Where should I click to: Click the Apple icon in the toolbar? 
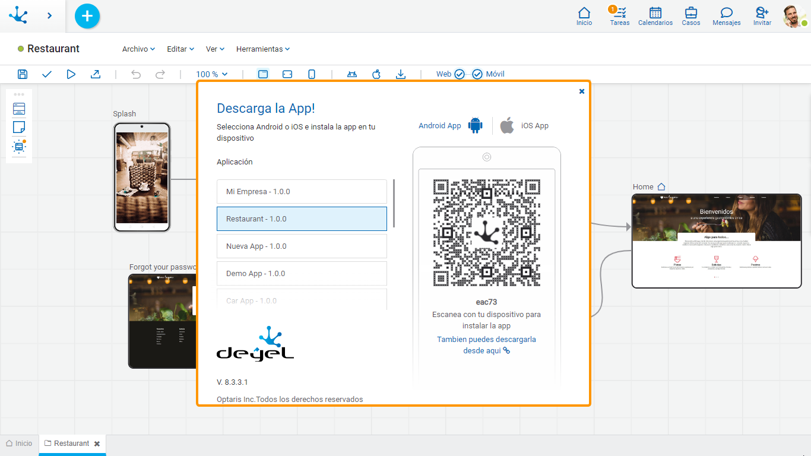[376, 74]
